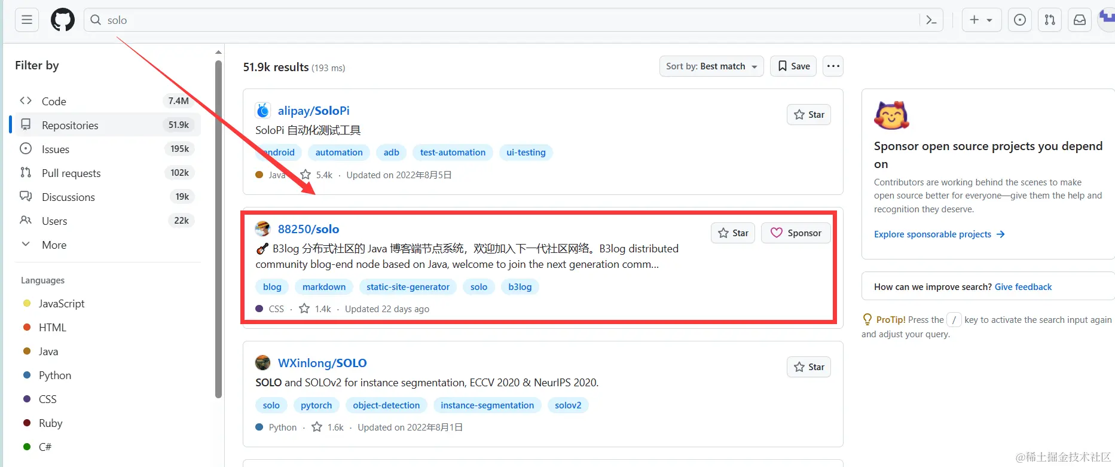Click in the search field containing solo
Image resolution: width=1115 pixels, height=467 pixels.
click(513, 20)
